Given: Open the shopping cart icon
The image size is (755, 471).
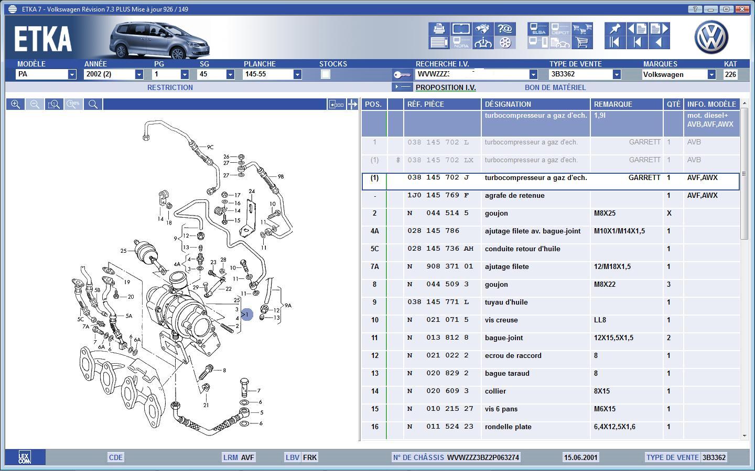Looking at the screenshot, I should pos(581,42).
